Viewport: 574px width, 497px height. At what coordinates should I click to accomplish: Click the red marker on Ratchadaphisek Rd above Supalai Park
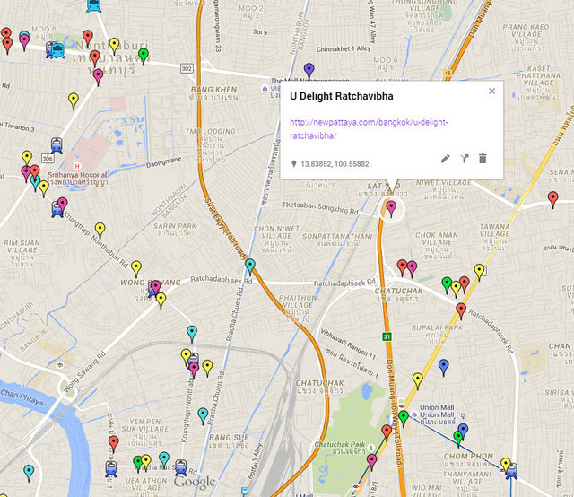pos(461,311)
